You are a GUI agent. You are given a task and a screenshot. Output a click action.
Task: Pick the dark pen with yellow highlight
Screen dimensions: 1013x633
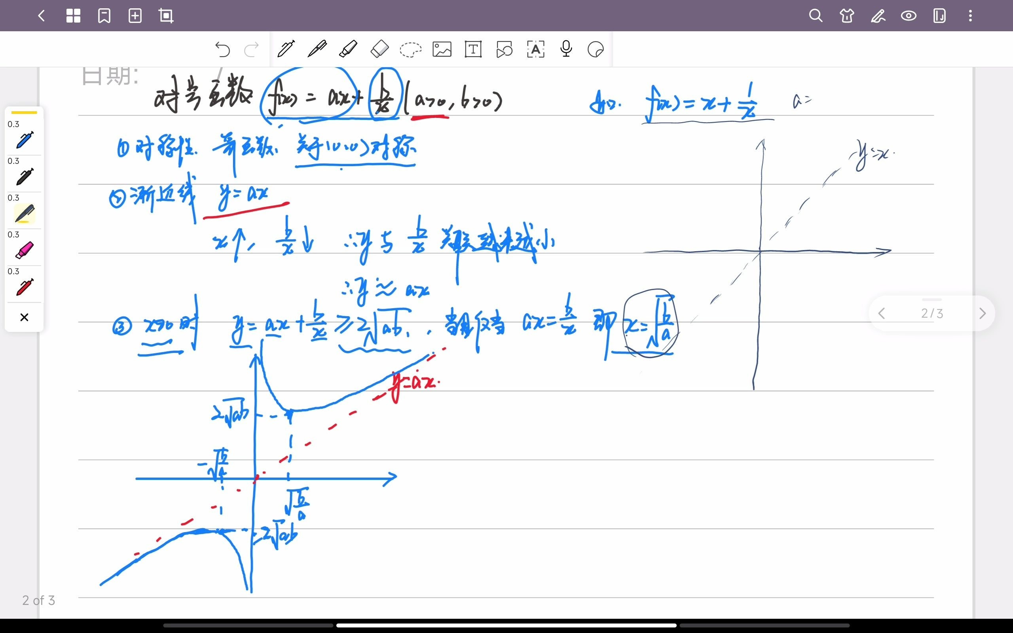click(x=24, y=214)
